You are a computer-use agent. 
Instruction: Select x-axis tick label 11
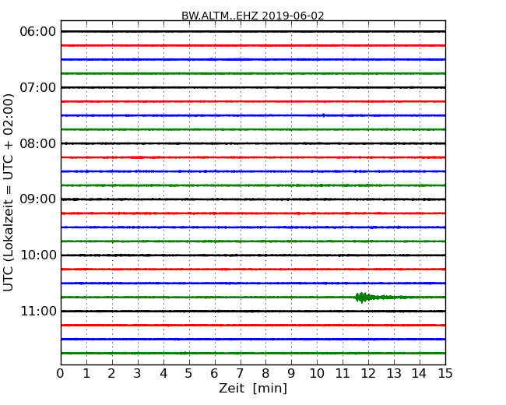pos(343,373)
